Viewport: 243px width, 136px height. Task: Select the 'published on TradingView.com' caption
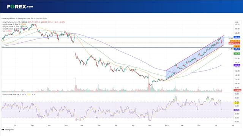click(x=24, y=19)
